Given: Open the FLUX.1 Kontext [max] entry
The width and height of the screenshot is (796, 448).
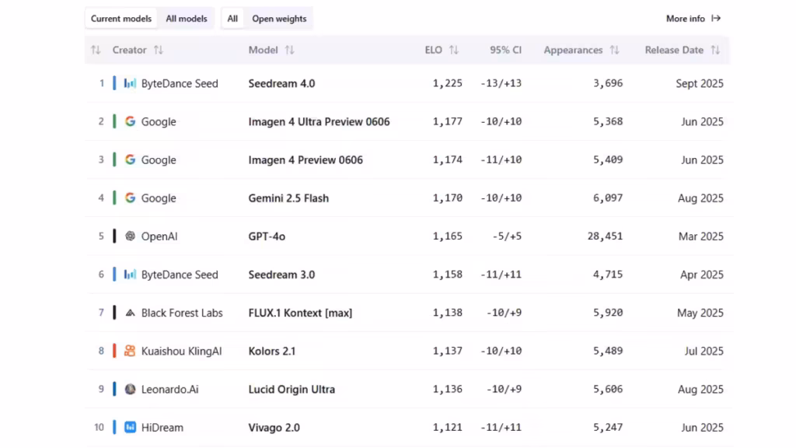Looking at the screenshot, I should pos(300,313).
